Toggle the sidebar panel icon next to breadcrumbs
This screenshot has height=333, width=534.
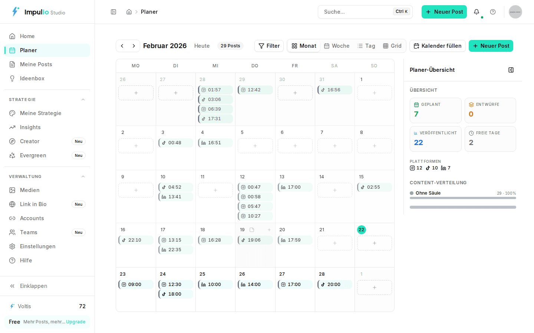click(x=113, y=11)
